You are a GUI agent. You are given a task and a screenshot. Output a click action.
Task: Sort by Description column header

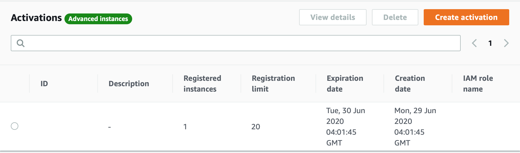[129, 84]
